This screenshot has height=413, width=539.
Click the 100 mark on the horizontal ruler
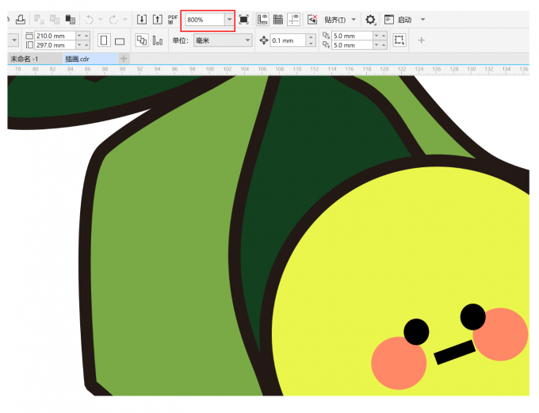210,69
